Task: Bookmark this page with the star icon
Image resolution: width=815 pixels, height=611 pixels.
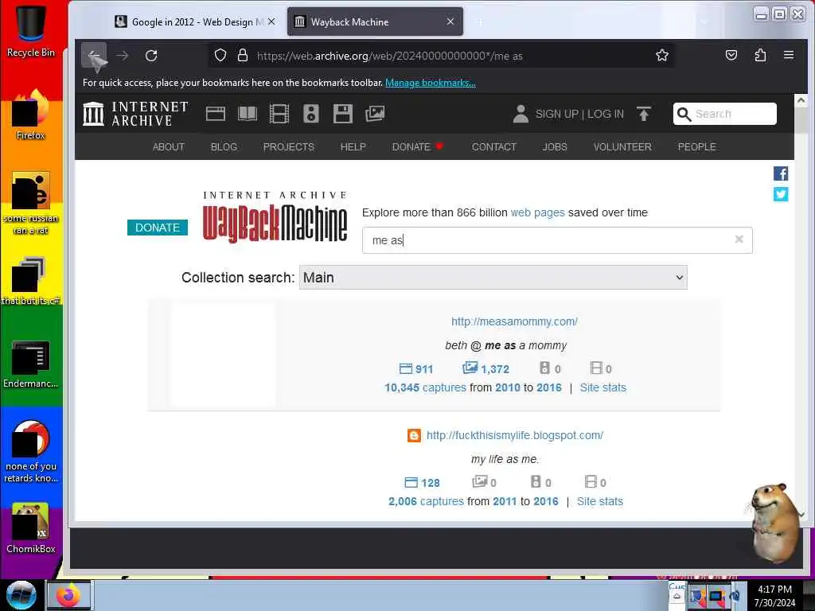Action: coord(661,56)
